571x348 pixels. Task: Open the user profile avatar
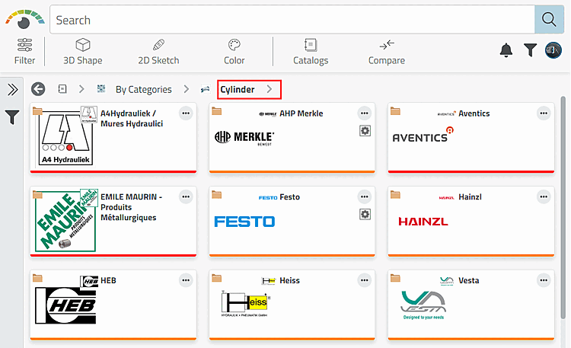pyautogui.click(x=554, y=50)
